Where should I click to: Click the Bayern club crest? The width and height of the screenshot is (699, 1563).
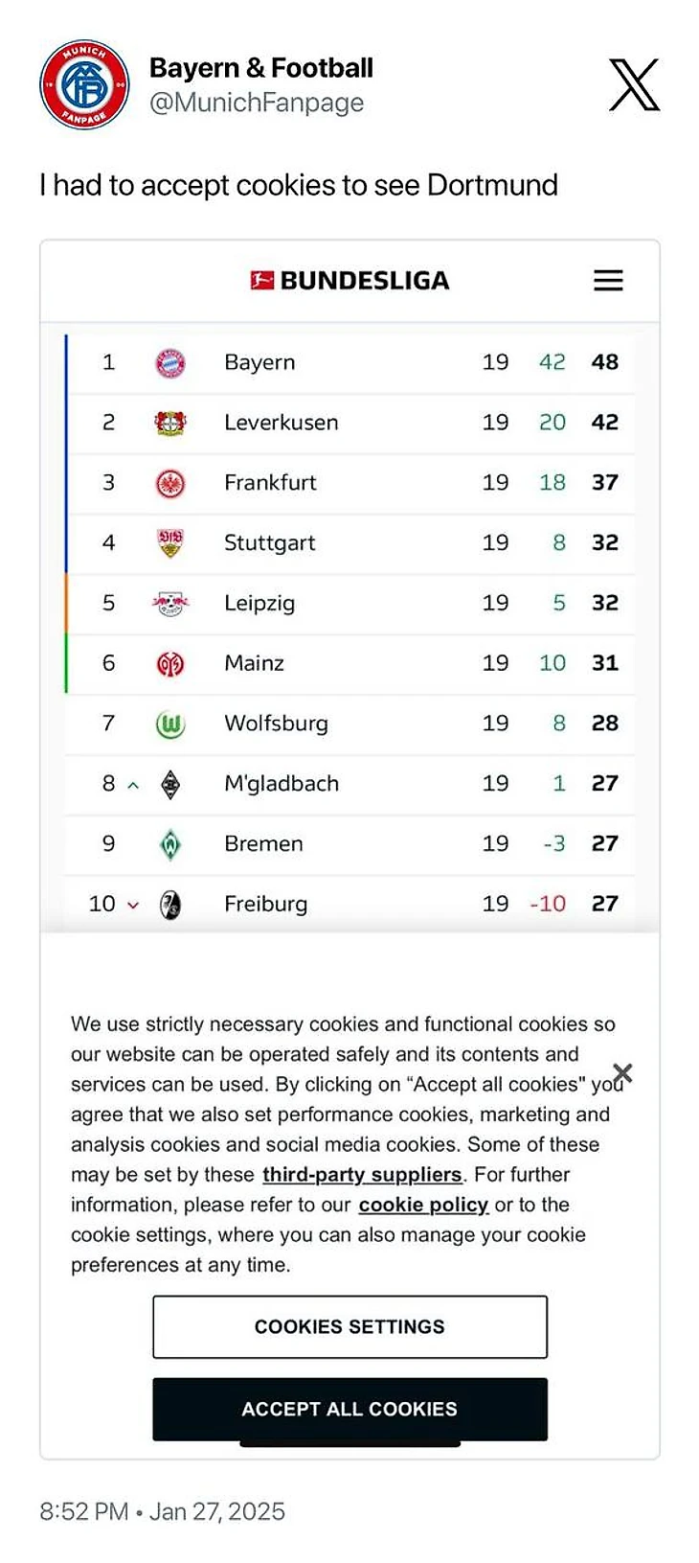(170, 363)
